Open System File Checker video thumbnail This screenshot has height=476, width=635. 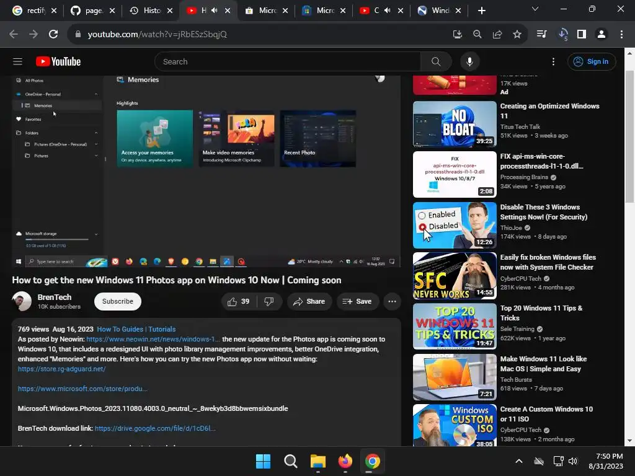pyautogui.click(x=455, y=276)
